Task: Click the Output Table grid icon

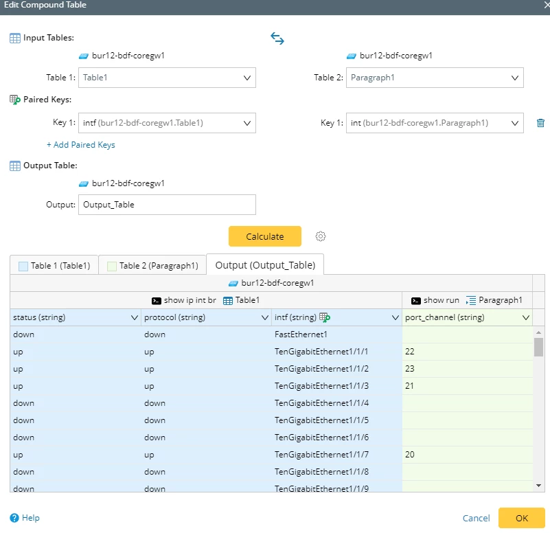Action: point(15,166)
